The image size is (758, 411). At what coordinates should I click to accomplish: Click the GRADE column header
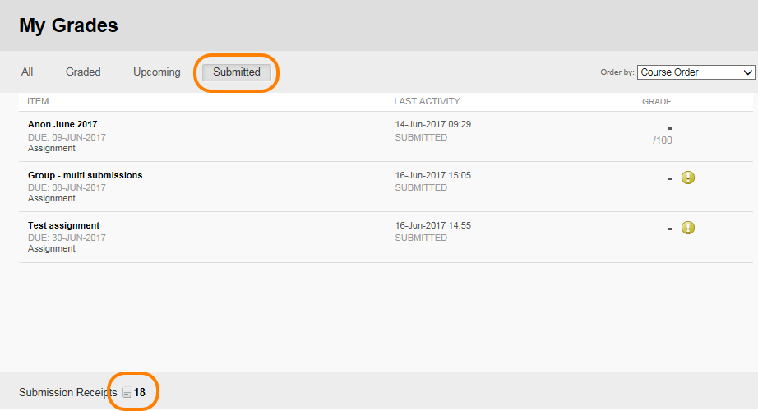click(x=657, y=102)
